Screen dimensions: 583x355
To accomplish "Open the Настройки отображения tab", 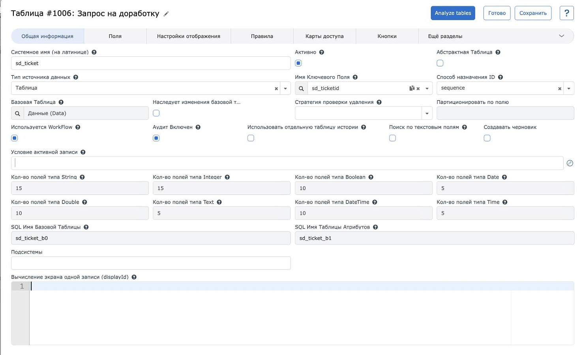I will pos(189,36).
